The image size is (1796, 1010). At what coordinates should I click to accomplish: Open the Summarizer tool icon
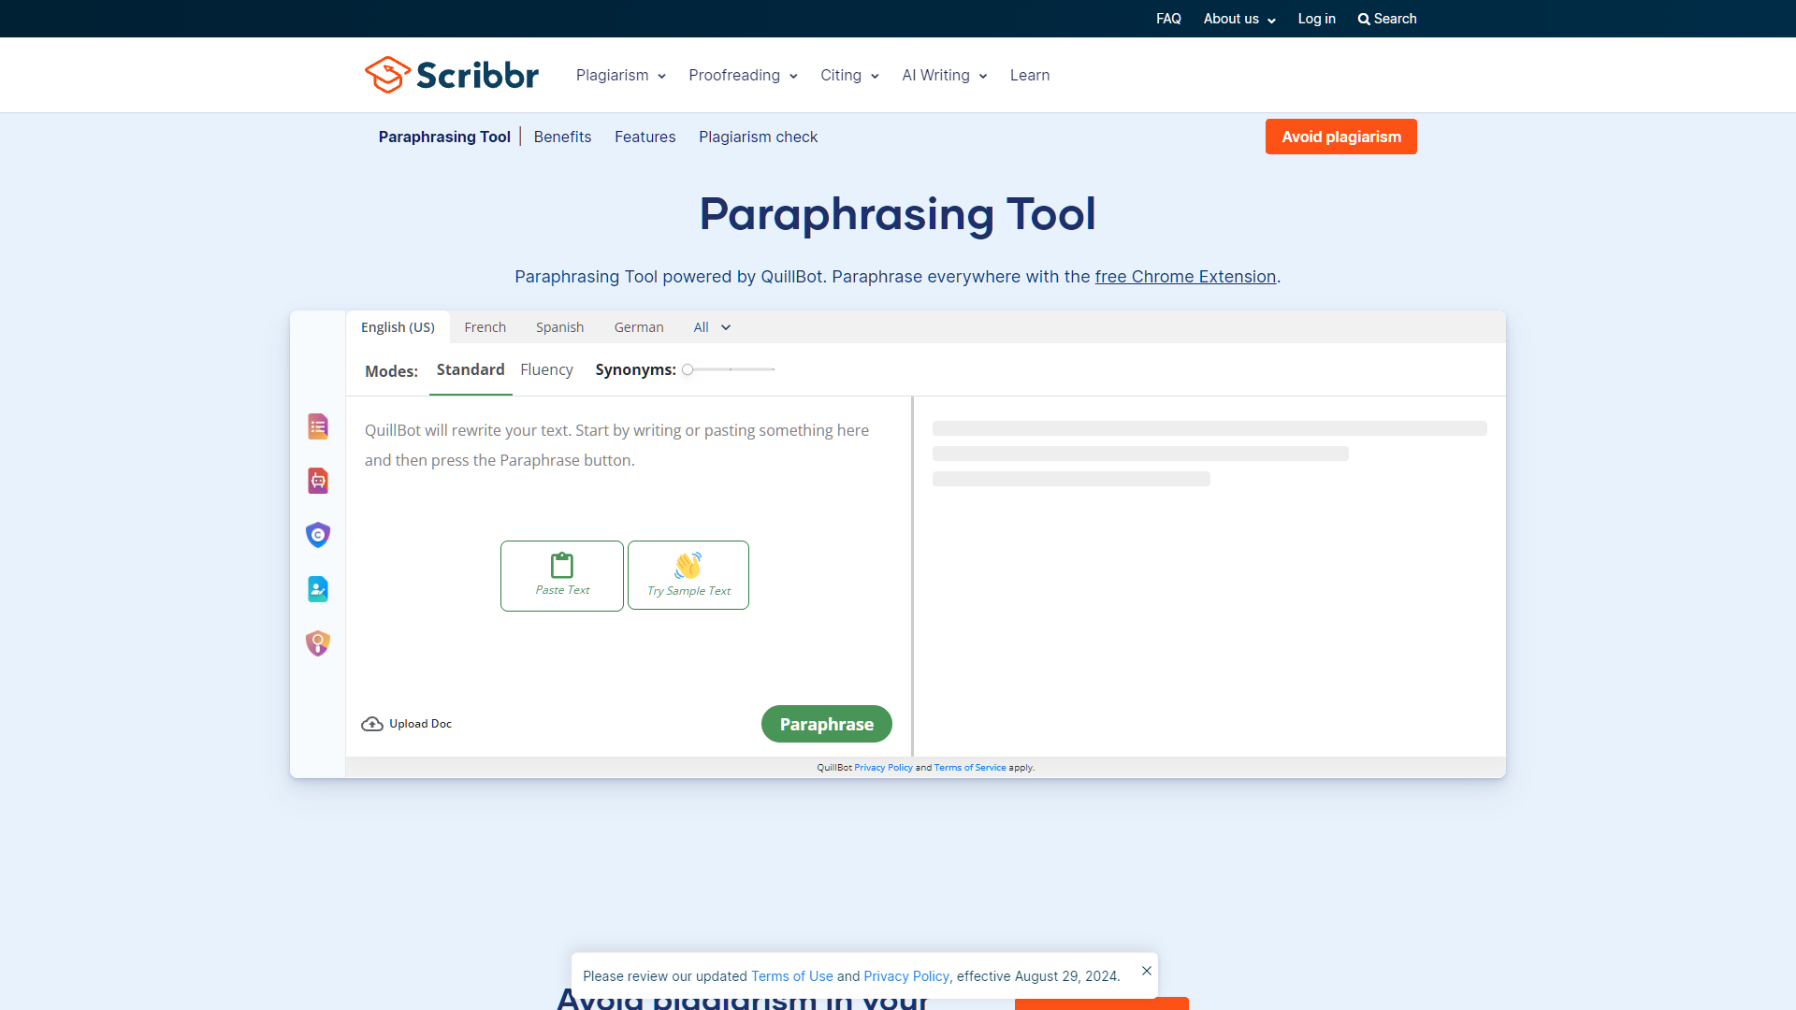coord(318,426)
